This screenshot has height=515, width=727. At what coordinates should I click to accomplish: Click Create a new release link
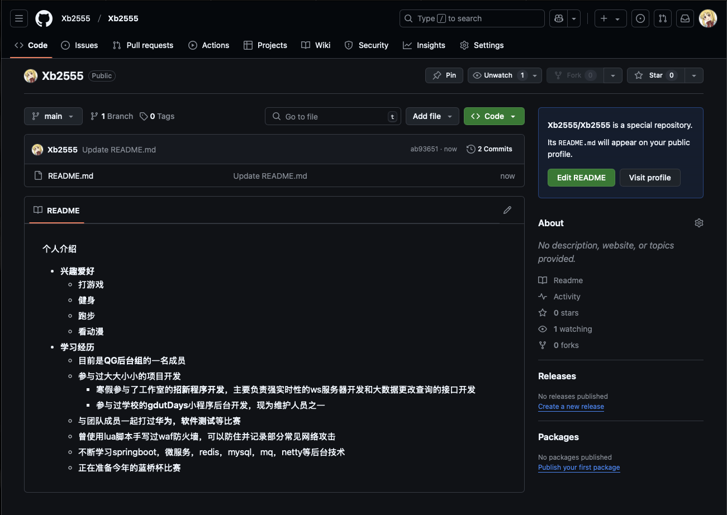pos(571,407)
